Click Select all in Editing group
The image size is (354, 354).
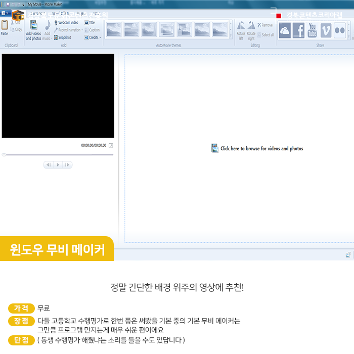tap(265, 35)
